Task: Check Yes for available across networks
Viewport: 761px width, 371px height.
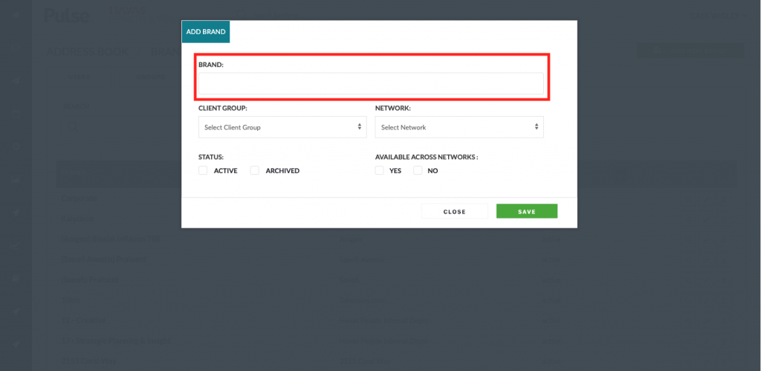Action: pos(380,170)
